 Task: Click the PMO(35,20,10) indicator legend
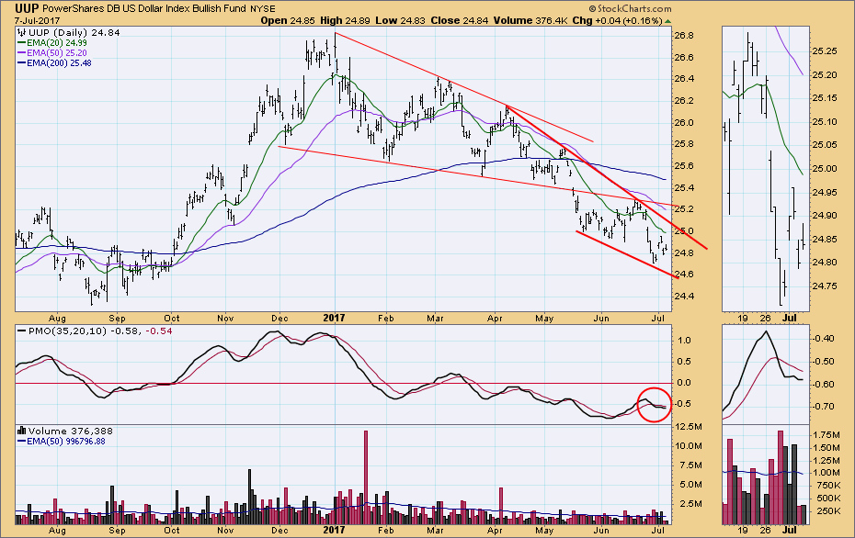(x=95, y=331)
